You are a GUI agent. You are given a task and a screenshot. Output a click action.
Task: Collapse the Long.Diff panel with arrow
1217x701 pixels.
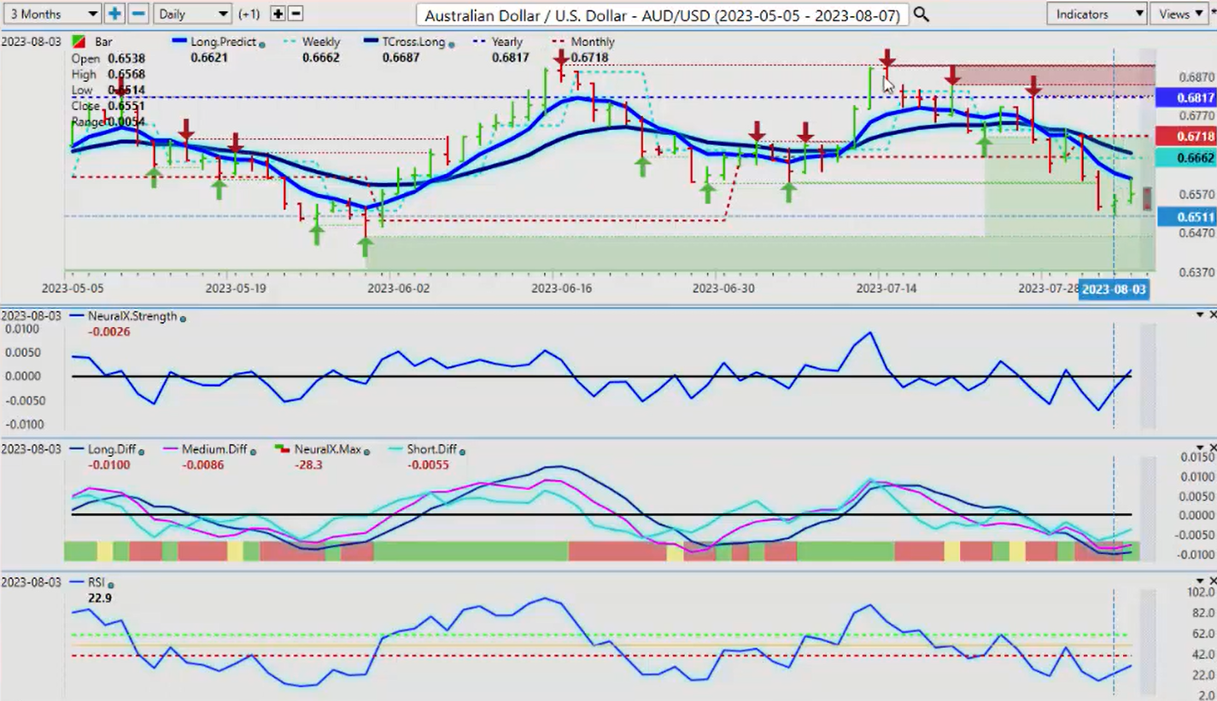tap(1200, 448)
